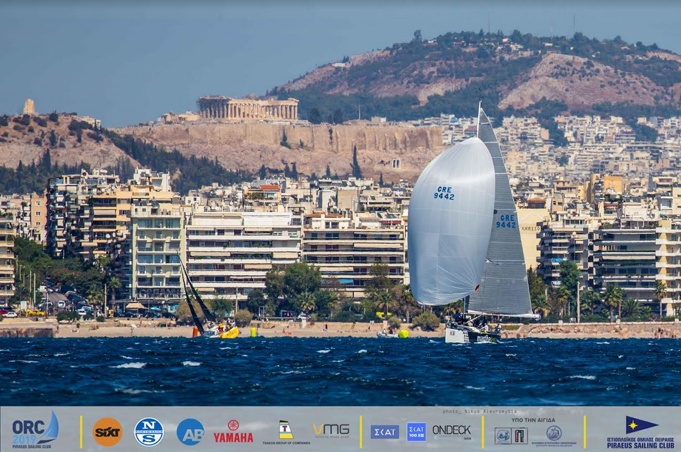Click the square Π emblem logo
This screenshot has width=681, height=452.
[x=520, y=436]
